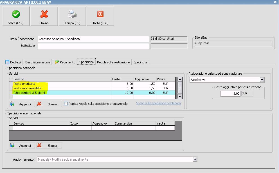279x173 pixels.
Task: Click the 6,50 cost cell
Action: coord(122,88)
